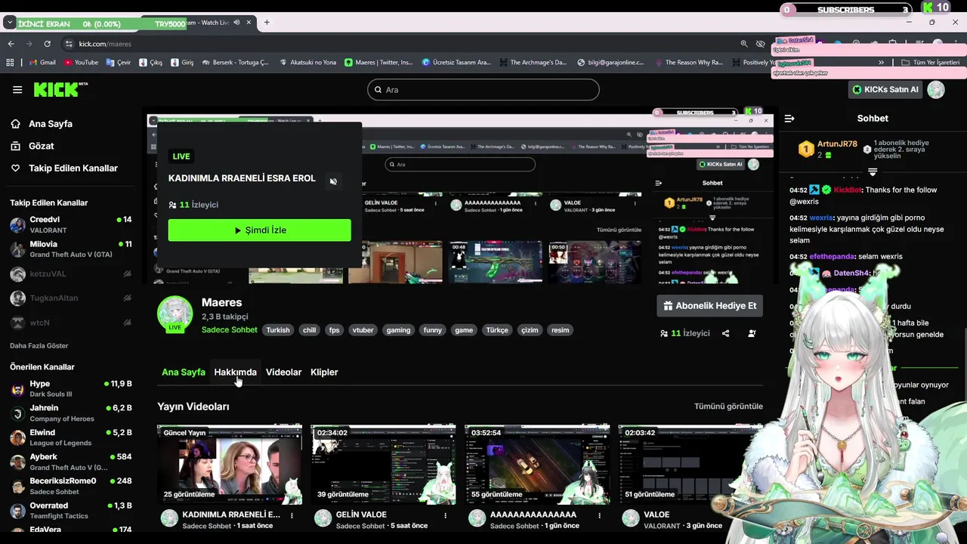Open recommended channel Ayberk
The image size is (967, 544).
(70, 462)
